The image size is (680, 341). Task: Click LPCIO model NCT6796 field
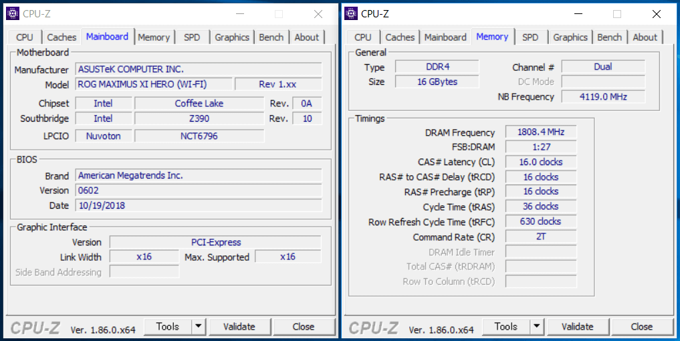click(x=199, y=136)
